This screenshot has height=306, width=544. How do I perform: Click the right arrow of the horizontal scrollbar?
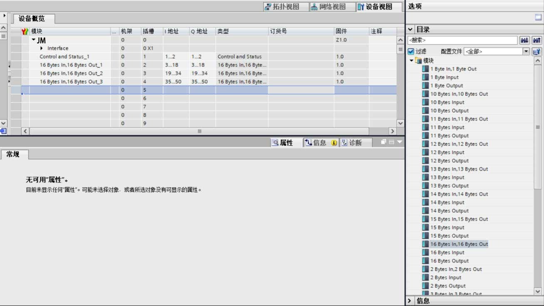(392, 131)
